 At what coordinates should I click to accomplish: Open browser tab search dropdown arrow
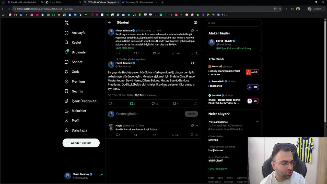click(x=3, y=2)
